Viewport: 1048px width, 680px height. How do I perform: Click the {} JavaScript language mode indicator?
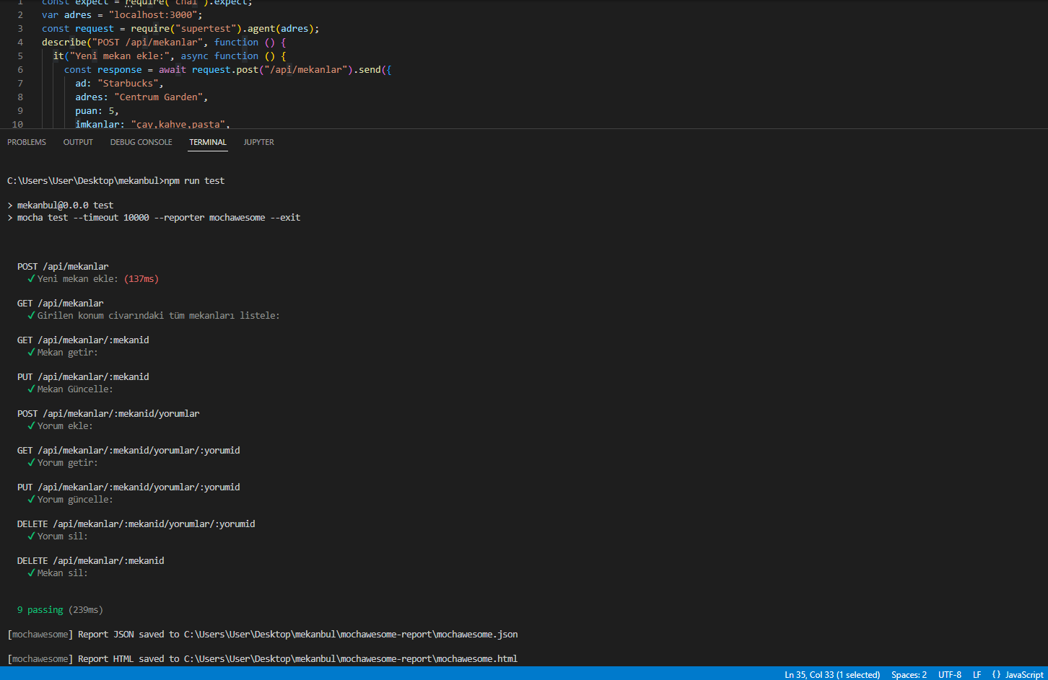click(x=1019, y=675)
